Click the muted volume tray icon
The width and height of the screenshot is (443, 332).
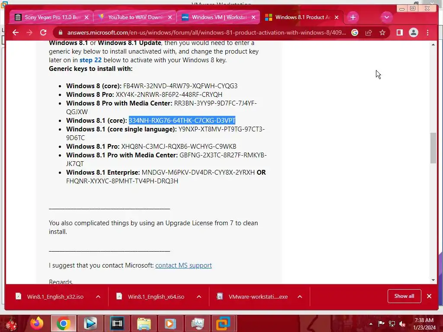[x=402, y=323]
